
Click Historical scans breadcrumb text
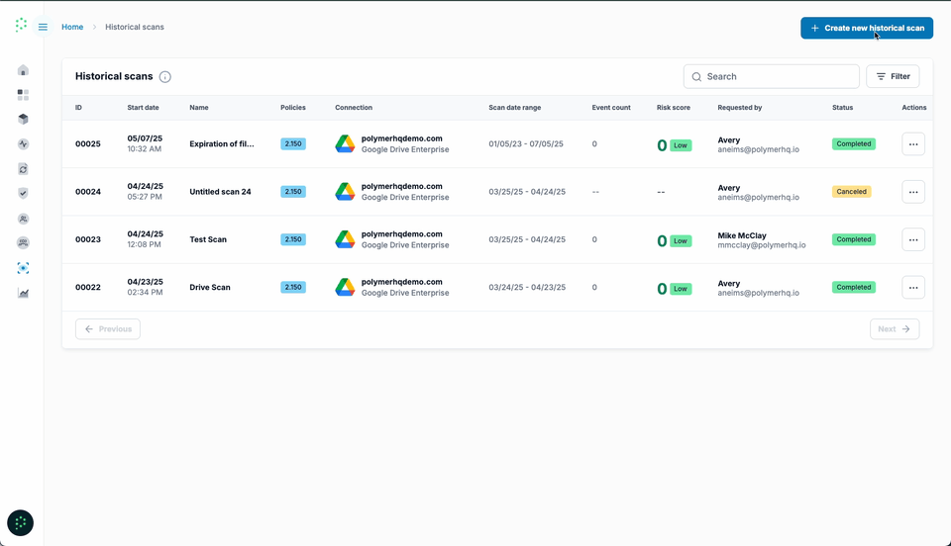click(135, 27)
